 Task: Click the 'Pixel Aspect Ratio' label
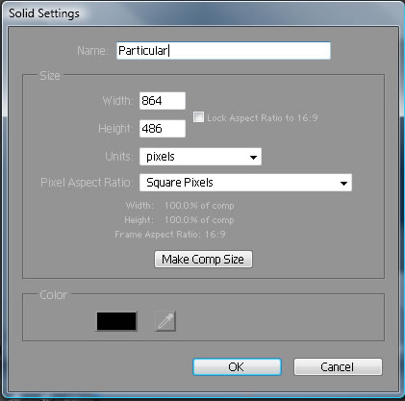tap(86, 183)
